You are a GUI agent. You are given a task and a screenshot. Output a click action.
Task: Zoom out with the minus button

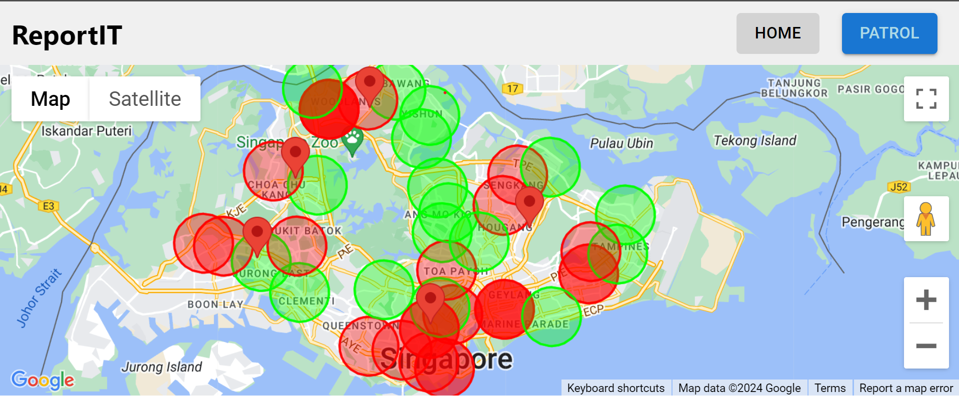[926, 346]
